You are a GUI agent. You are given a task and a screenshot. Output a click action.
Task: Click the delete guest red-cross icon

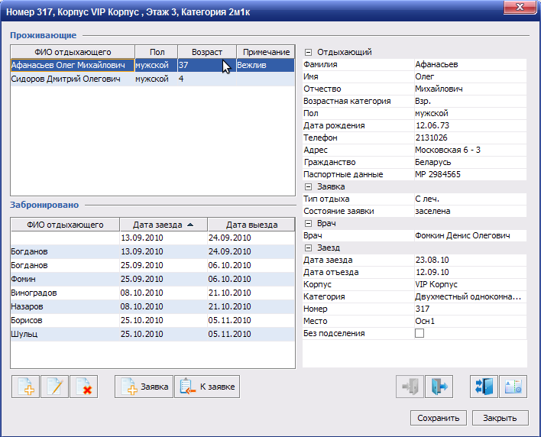pyautogui.click(x=83, y=387)
